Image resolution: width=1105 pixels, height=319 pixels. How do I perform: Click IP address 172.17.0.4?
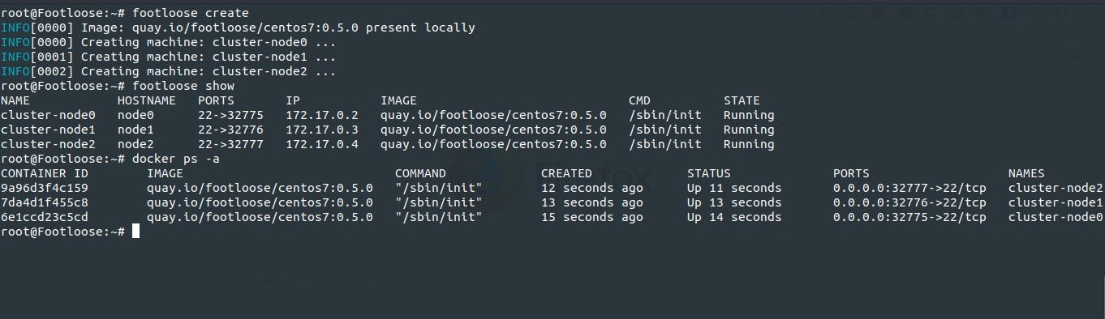322,144
